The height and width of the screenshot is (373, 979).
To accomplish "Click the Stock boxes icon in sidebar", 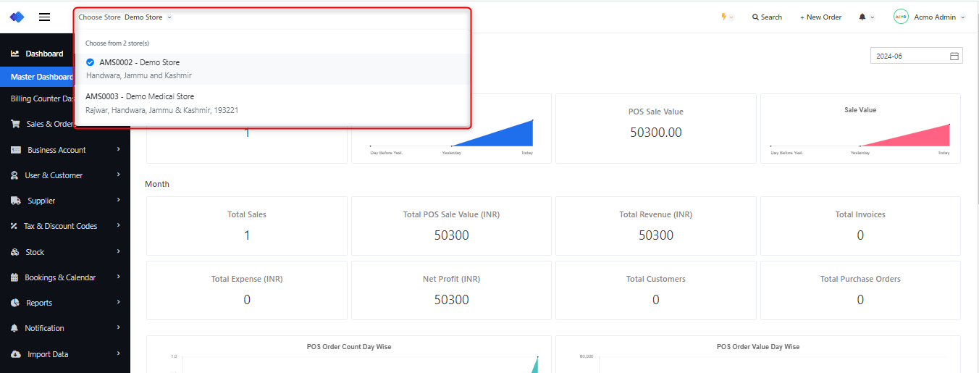I will tap(15, 252).
